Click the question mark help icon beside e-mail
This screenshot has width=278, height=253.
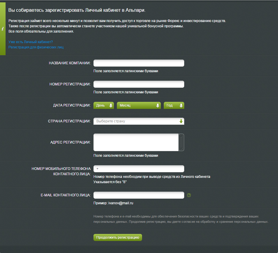[x=189, y=195]
